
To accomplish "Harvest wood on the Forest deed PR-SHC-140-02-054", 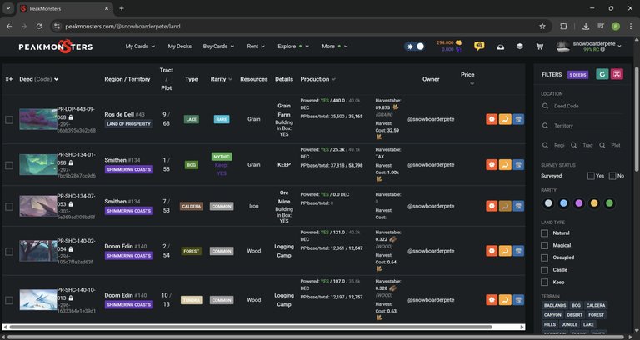I will (x=505, y=251).
